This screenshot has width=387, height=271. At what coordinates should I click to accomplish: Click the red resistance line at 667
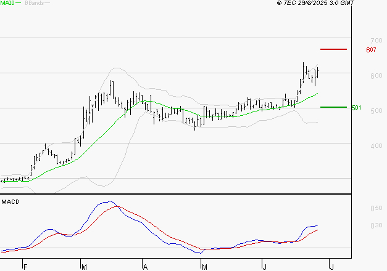[x=333, y=49]
